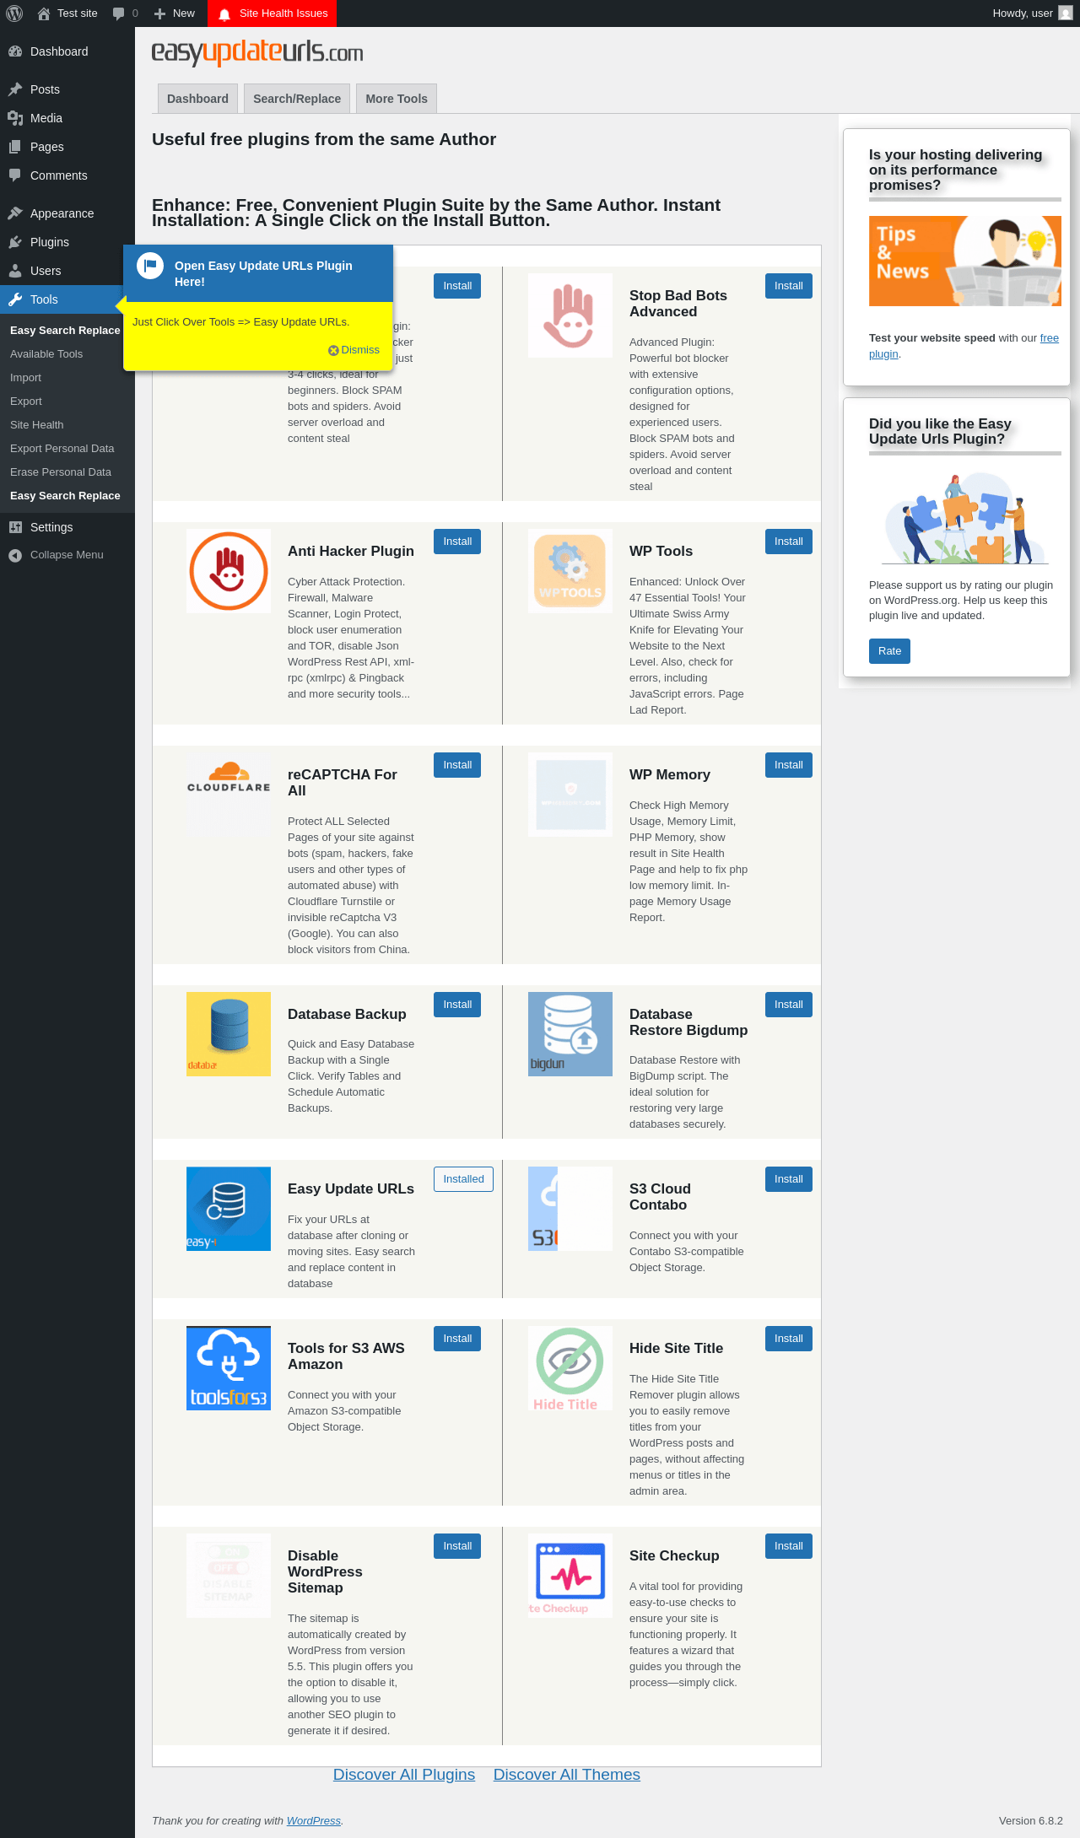Image resolution: width=1080 pixels, height=1838 pixels.
Task: Click the Site Checkup heartbeat logo
Action: point(570,1576)
